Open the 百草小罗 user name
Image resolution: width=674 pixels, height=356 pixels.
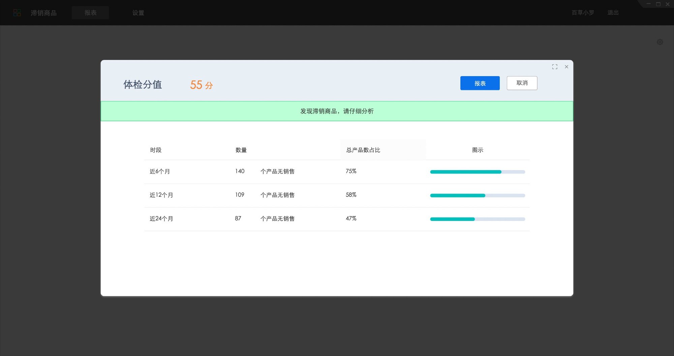click(x=583, y=12)
